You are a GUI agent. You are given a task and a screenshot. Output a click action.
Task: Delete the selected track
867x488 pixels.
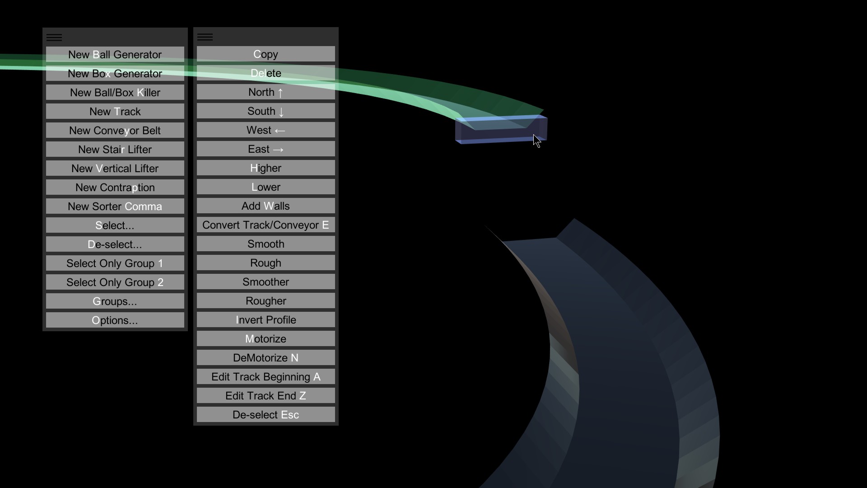pos(266,73)
